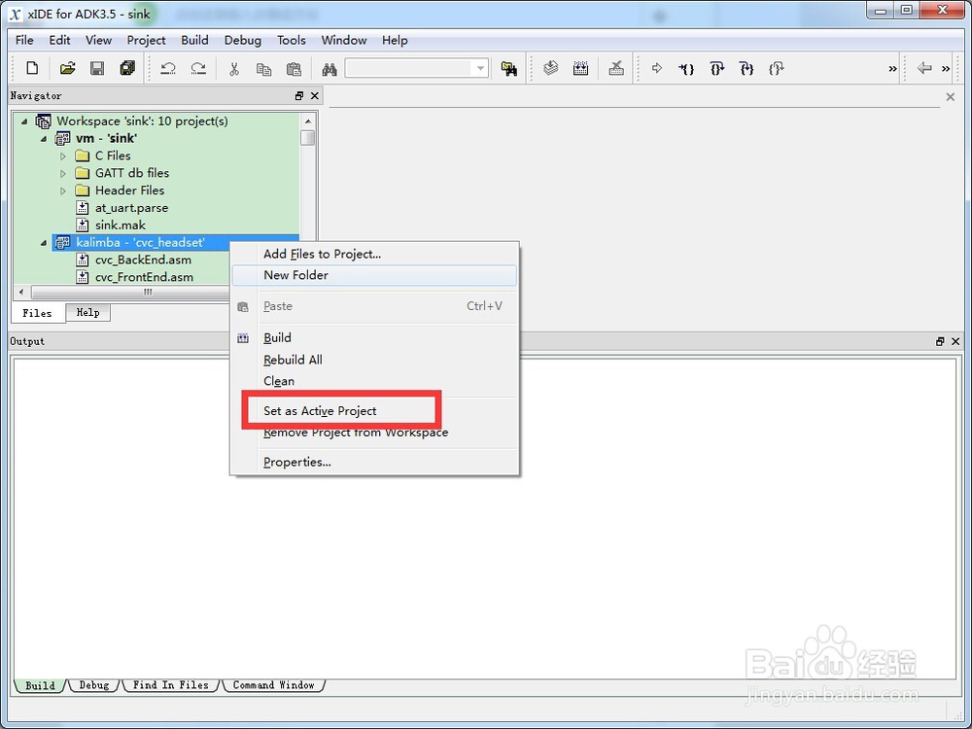The height and width of the screenshot is (729, 972).
Task: Choose Add Files to Project from context menu
Action: click(374, 254)
